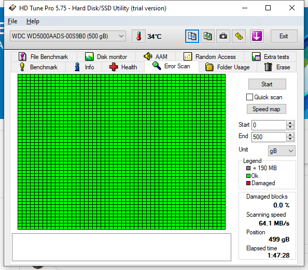The height and width of the screenshot is (270, 308).
Task: Switch to the Random Access tab
Action: 209,57
